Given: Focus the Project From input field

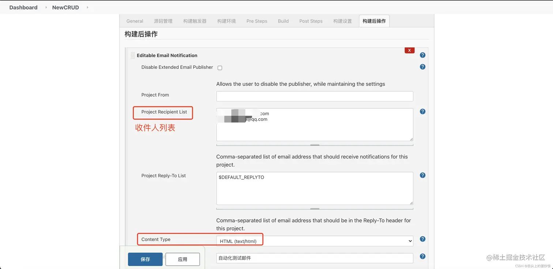Looking at the screenshot, I should click(315, 96).
